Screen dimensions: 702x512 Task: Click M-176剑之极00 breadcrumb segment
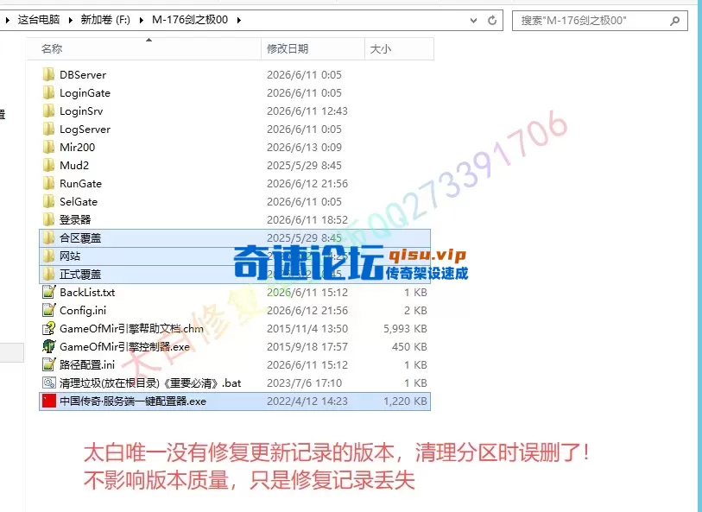coord(190,20)
